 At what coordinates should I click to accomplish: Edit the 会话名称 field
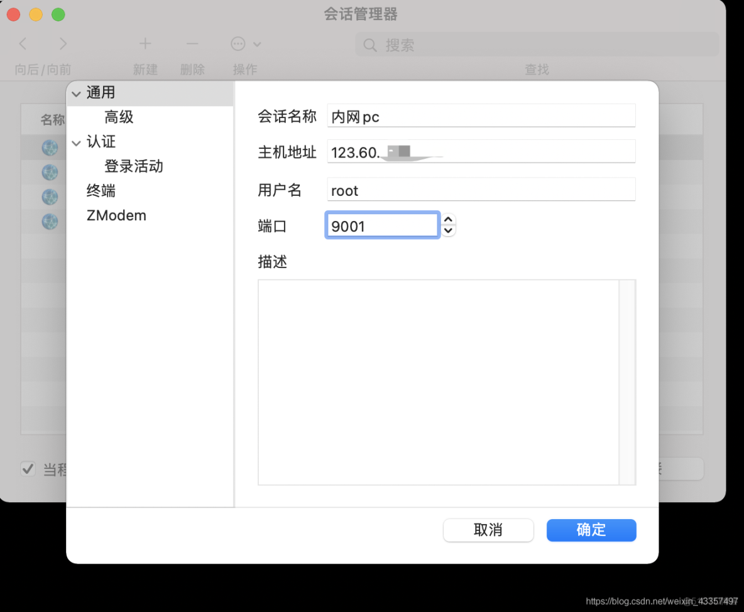(481, 115)
